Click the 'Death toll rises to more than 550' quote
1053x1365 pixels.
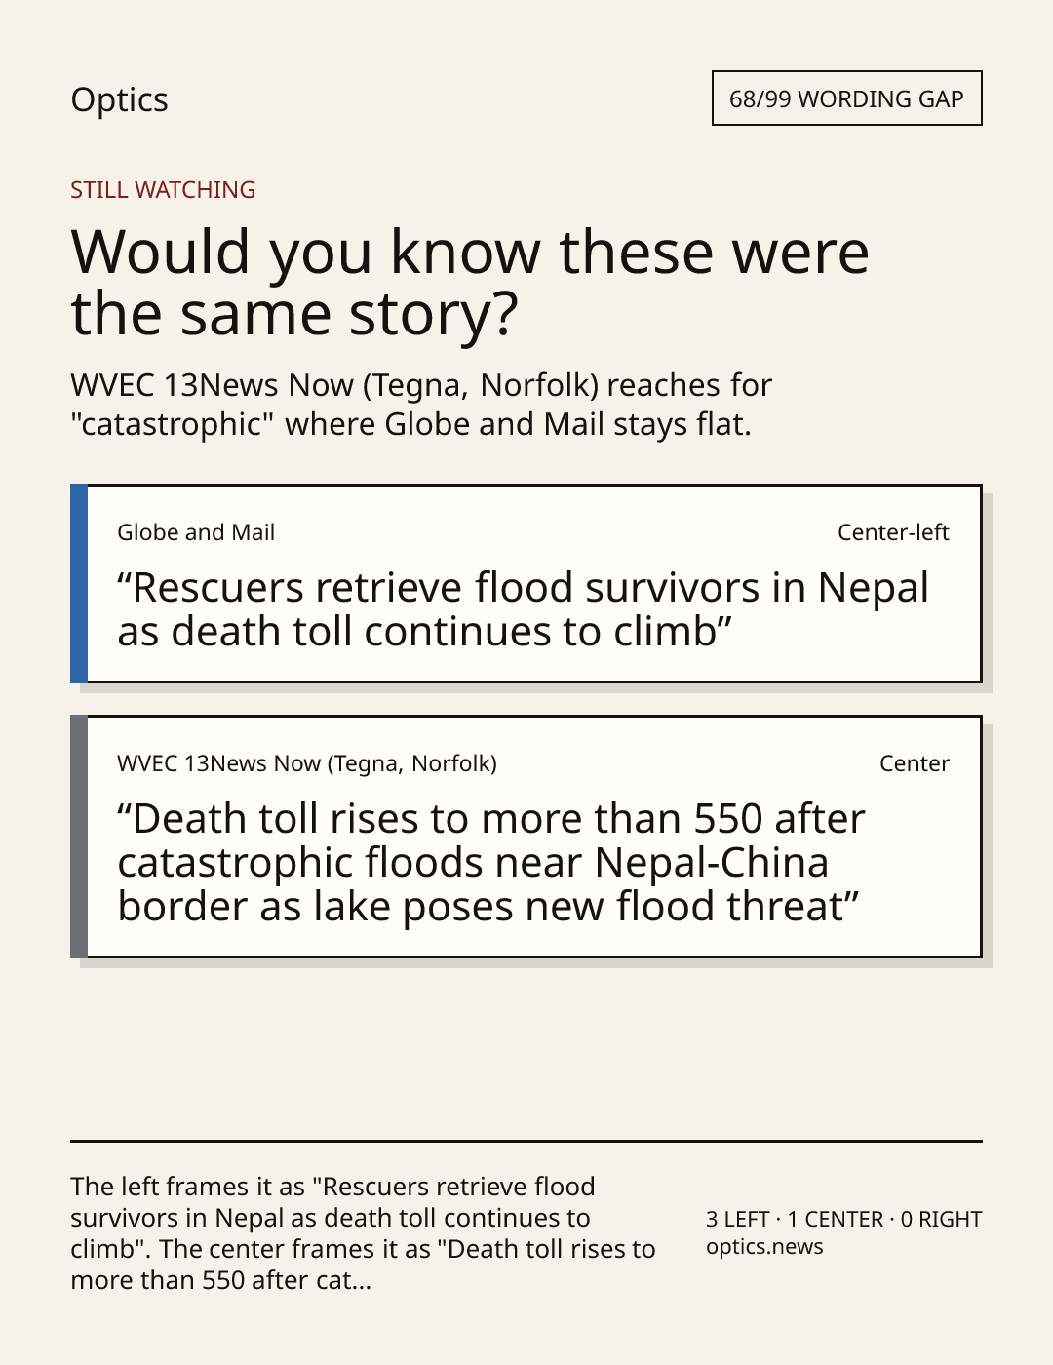[490, 863]
